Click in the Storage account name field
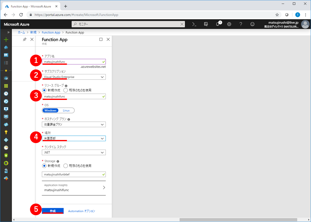The height and width of the screenshot is (222, 311). click(x=74, y=174)
